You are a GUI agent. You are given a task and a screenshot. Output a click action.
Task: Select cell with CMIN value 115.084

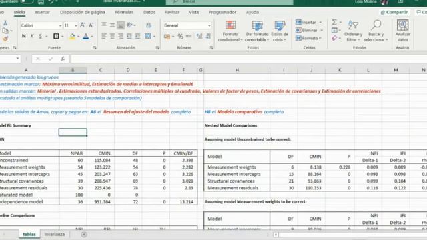click(x=101, y=160)
